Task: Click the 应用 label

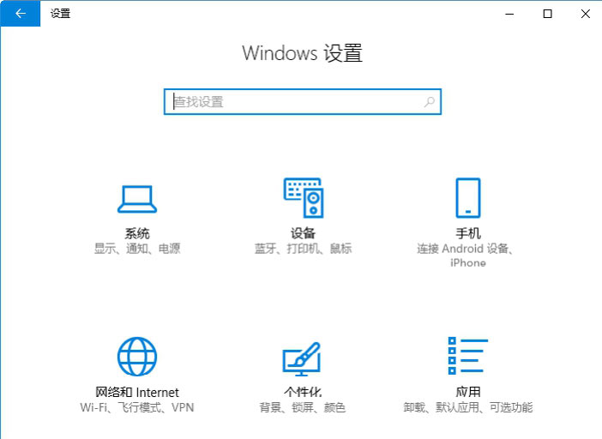Action: coord(468,392)
